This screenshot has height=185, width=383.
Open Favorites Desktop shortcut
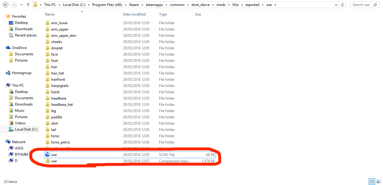tap(21, 23)
